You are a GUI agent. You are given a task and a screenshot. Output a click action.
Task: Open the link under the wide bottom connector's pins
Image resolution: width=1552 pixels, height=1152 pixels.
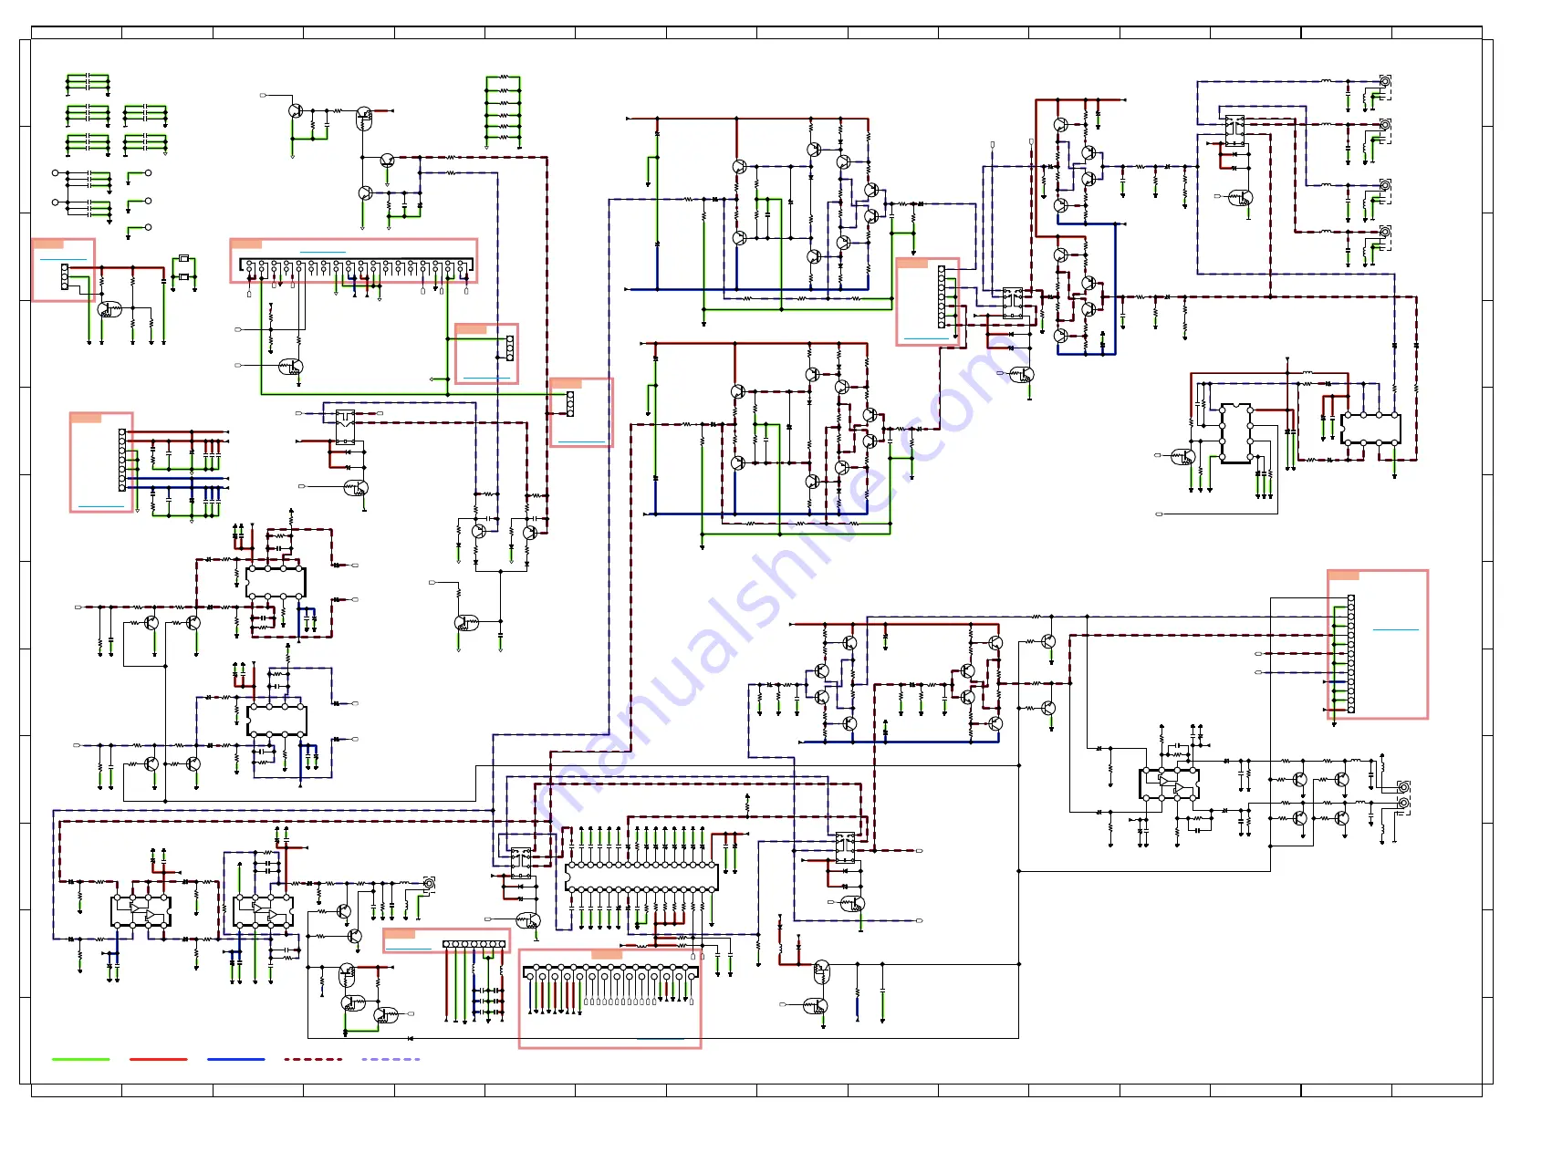point(660,1039)
